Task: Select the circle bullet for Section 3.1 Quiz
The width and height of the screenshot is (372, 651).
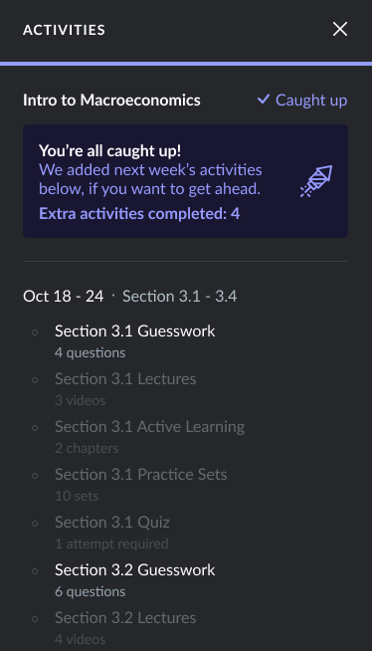Action: pos(35,523)
